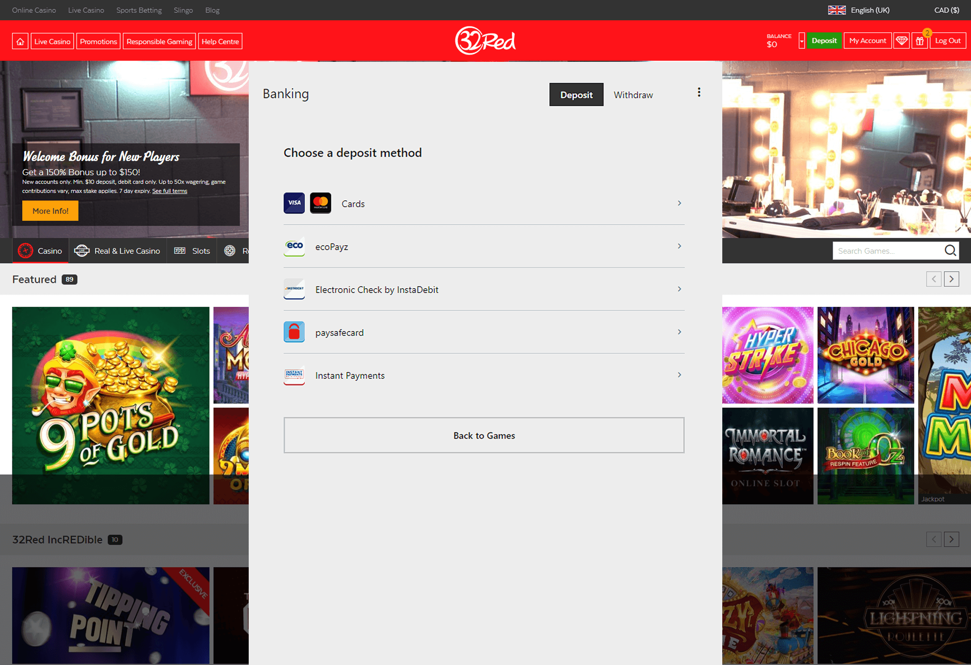
Task: Open Promotions in red navigation bar
Action: tap(98, 41)
